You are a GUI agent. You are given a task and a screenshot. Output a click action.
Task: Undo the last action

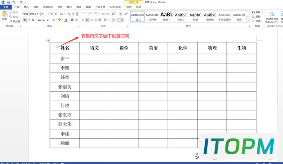coord(14,2)
